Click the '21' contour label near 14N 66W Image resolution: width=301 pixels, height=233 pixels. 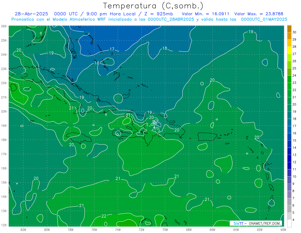pyautogui.click(x=207, y=200)
